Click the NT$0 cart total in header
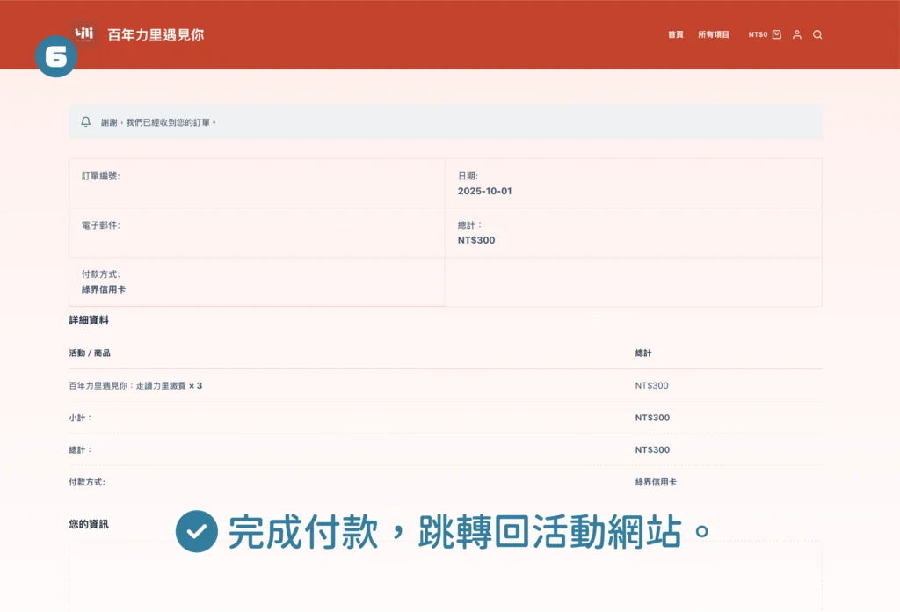This screenshot has height=612, width=900. pos(758,34)
